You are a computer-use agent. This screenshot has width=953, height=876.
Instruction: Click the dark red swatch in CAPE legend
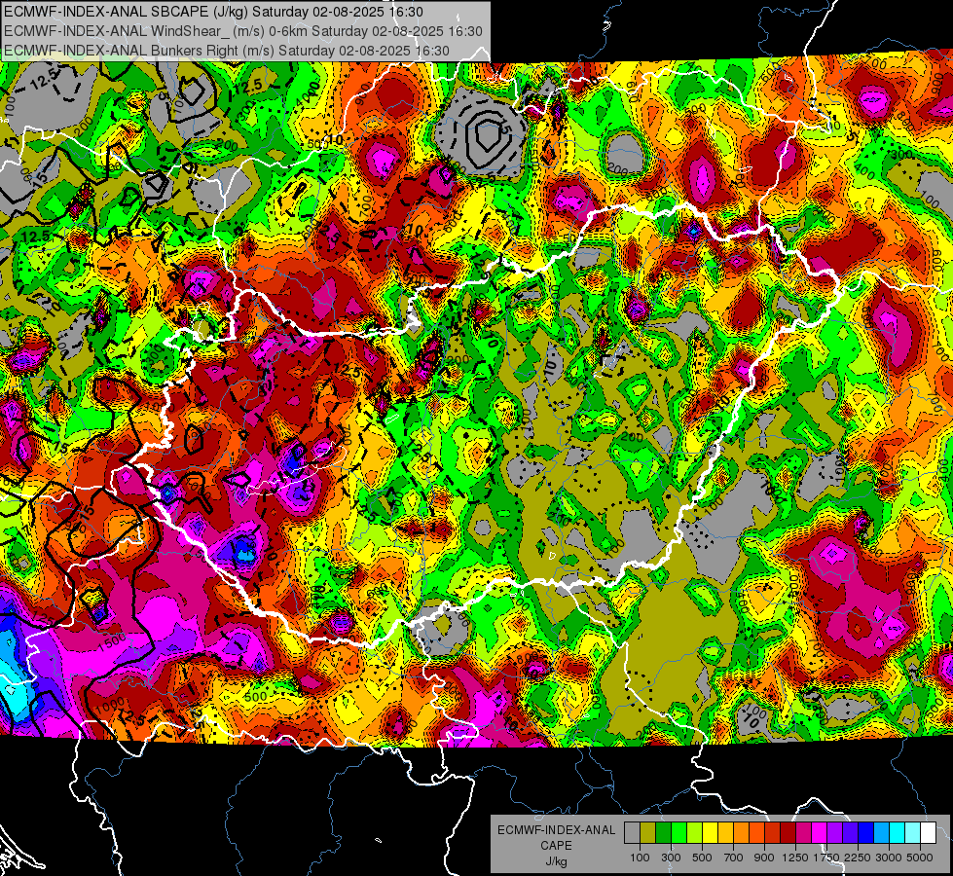[x=788, y=833]
